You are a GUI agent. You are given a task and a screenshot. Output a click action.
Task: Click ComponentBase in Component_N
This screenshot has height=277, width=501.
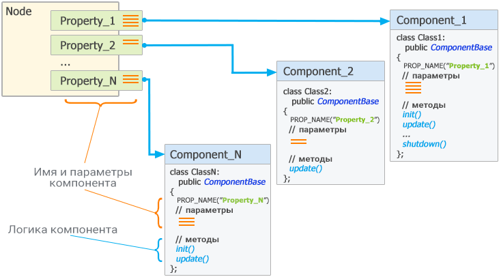235,181
